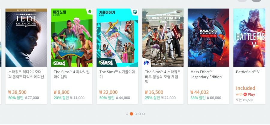This screenshot has height=125, width=270.
Task: Open Journey to Batuu cover image
Action: click(x=163, y=38)
